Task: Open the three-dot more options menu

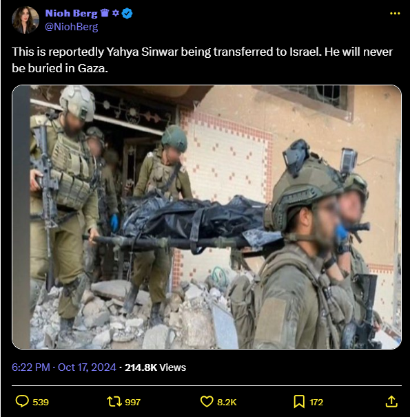Action: click(x=395, y=13)
